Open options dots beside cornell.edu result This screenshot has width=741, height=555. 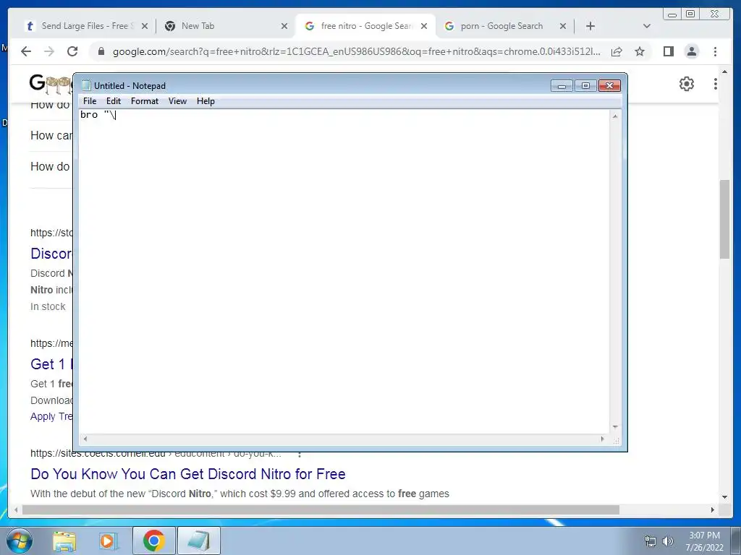pyautogui.click(x=299, y=455)
